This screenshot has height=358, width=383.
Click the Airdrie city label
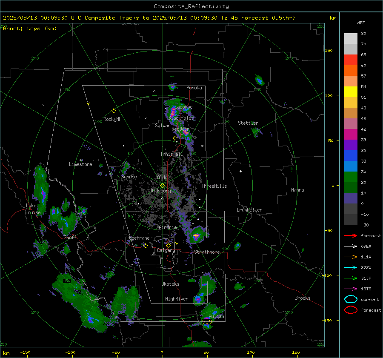(168, 227)
